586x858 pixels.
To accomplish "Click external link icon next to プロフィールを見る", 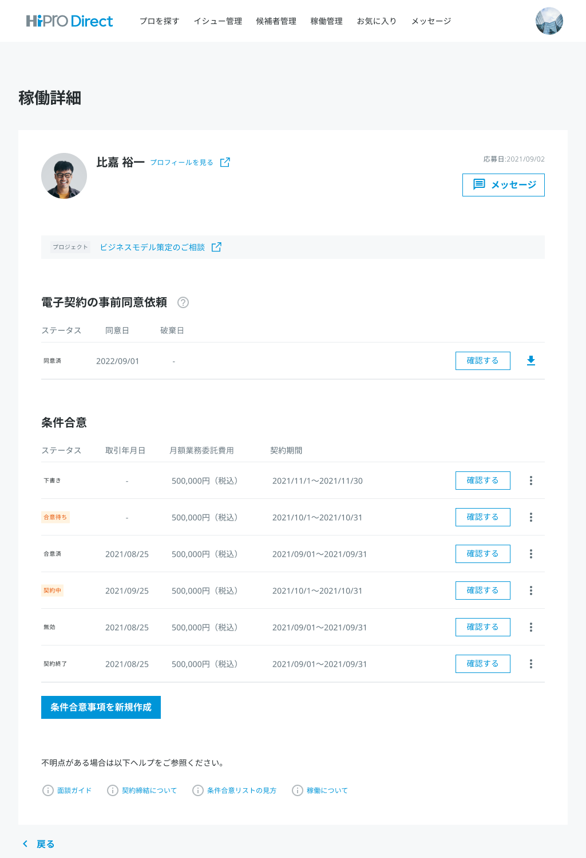I will coord(225,163).
